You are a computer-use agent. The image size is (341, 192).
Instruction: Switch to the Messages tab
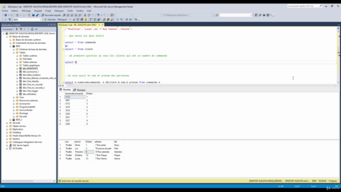[x=79, y=90]
